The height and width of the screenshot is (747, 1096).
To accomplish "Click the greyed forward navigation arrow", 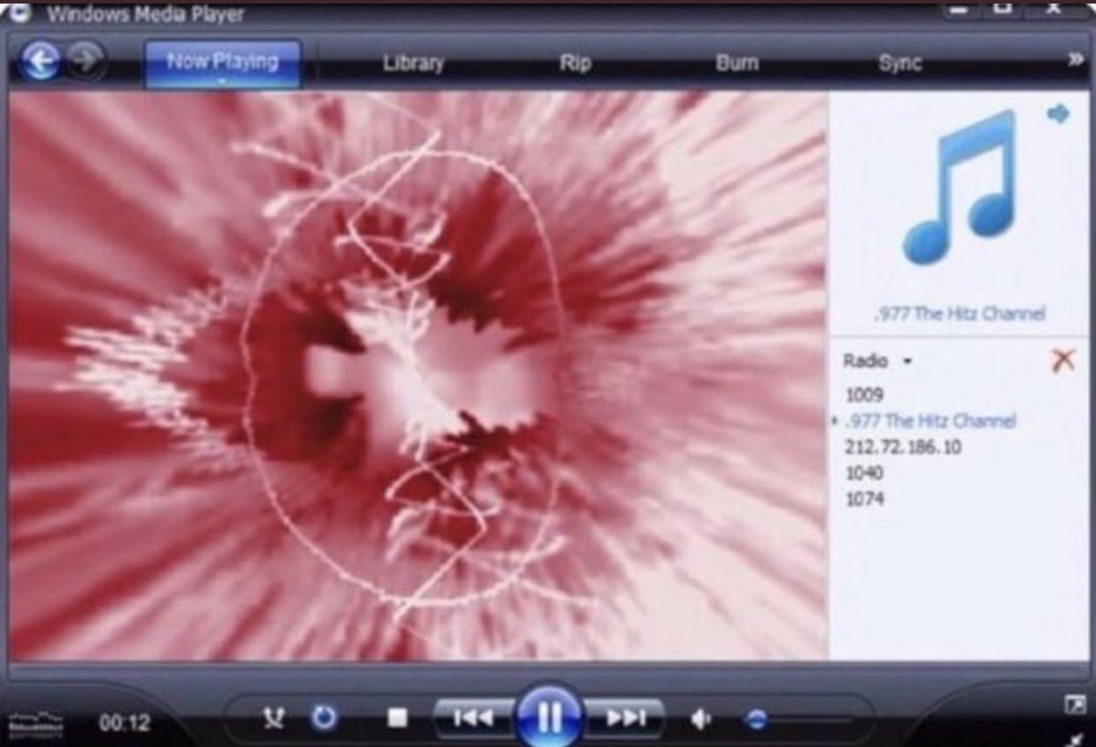I will point(87,61).
